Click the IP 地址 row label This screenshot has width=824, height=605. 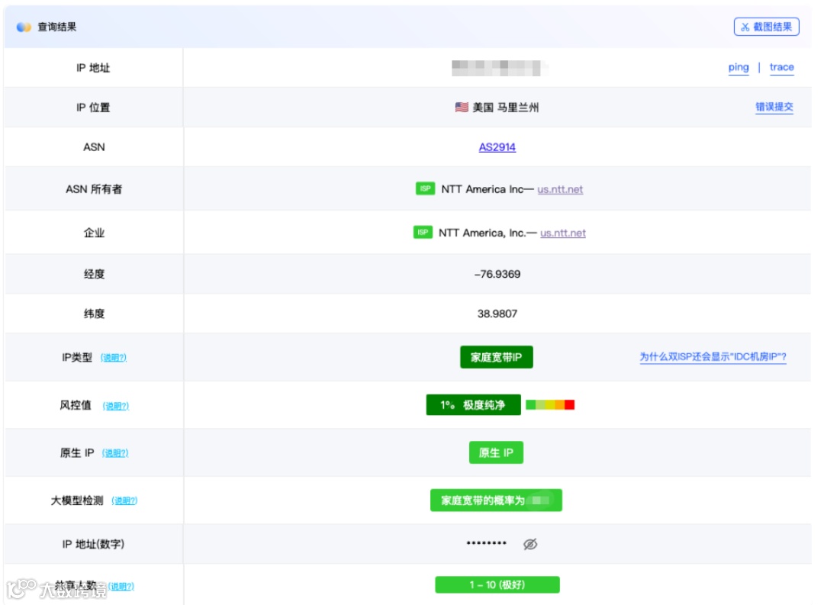93,68
